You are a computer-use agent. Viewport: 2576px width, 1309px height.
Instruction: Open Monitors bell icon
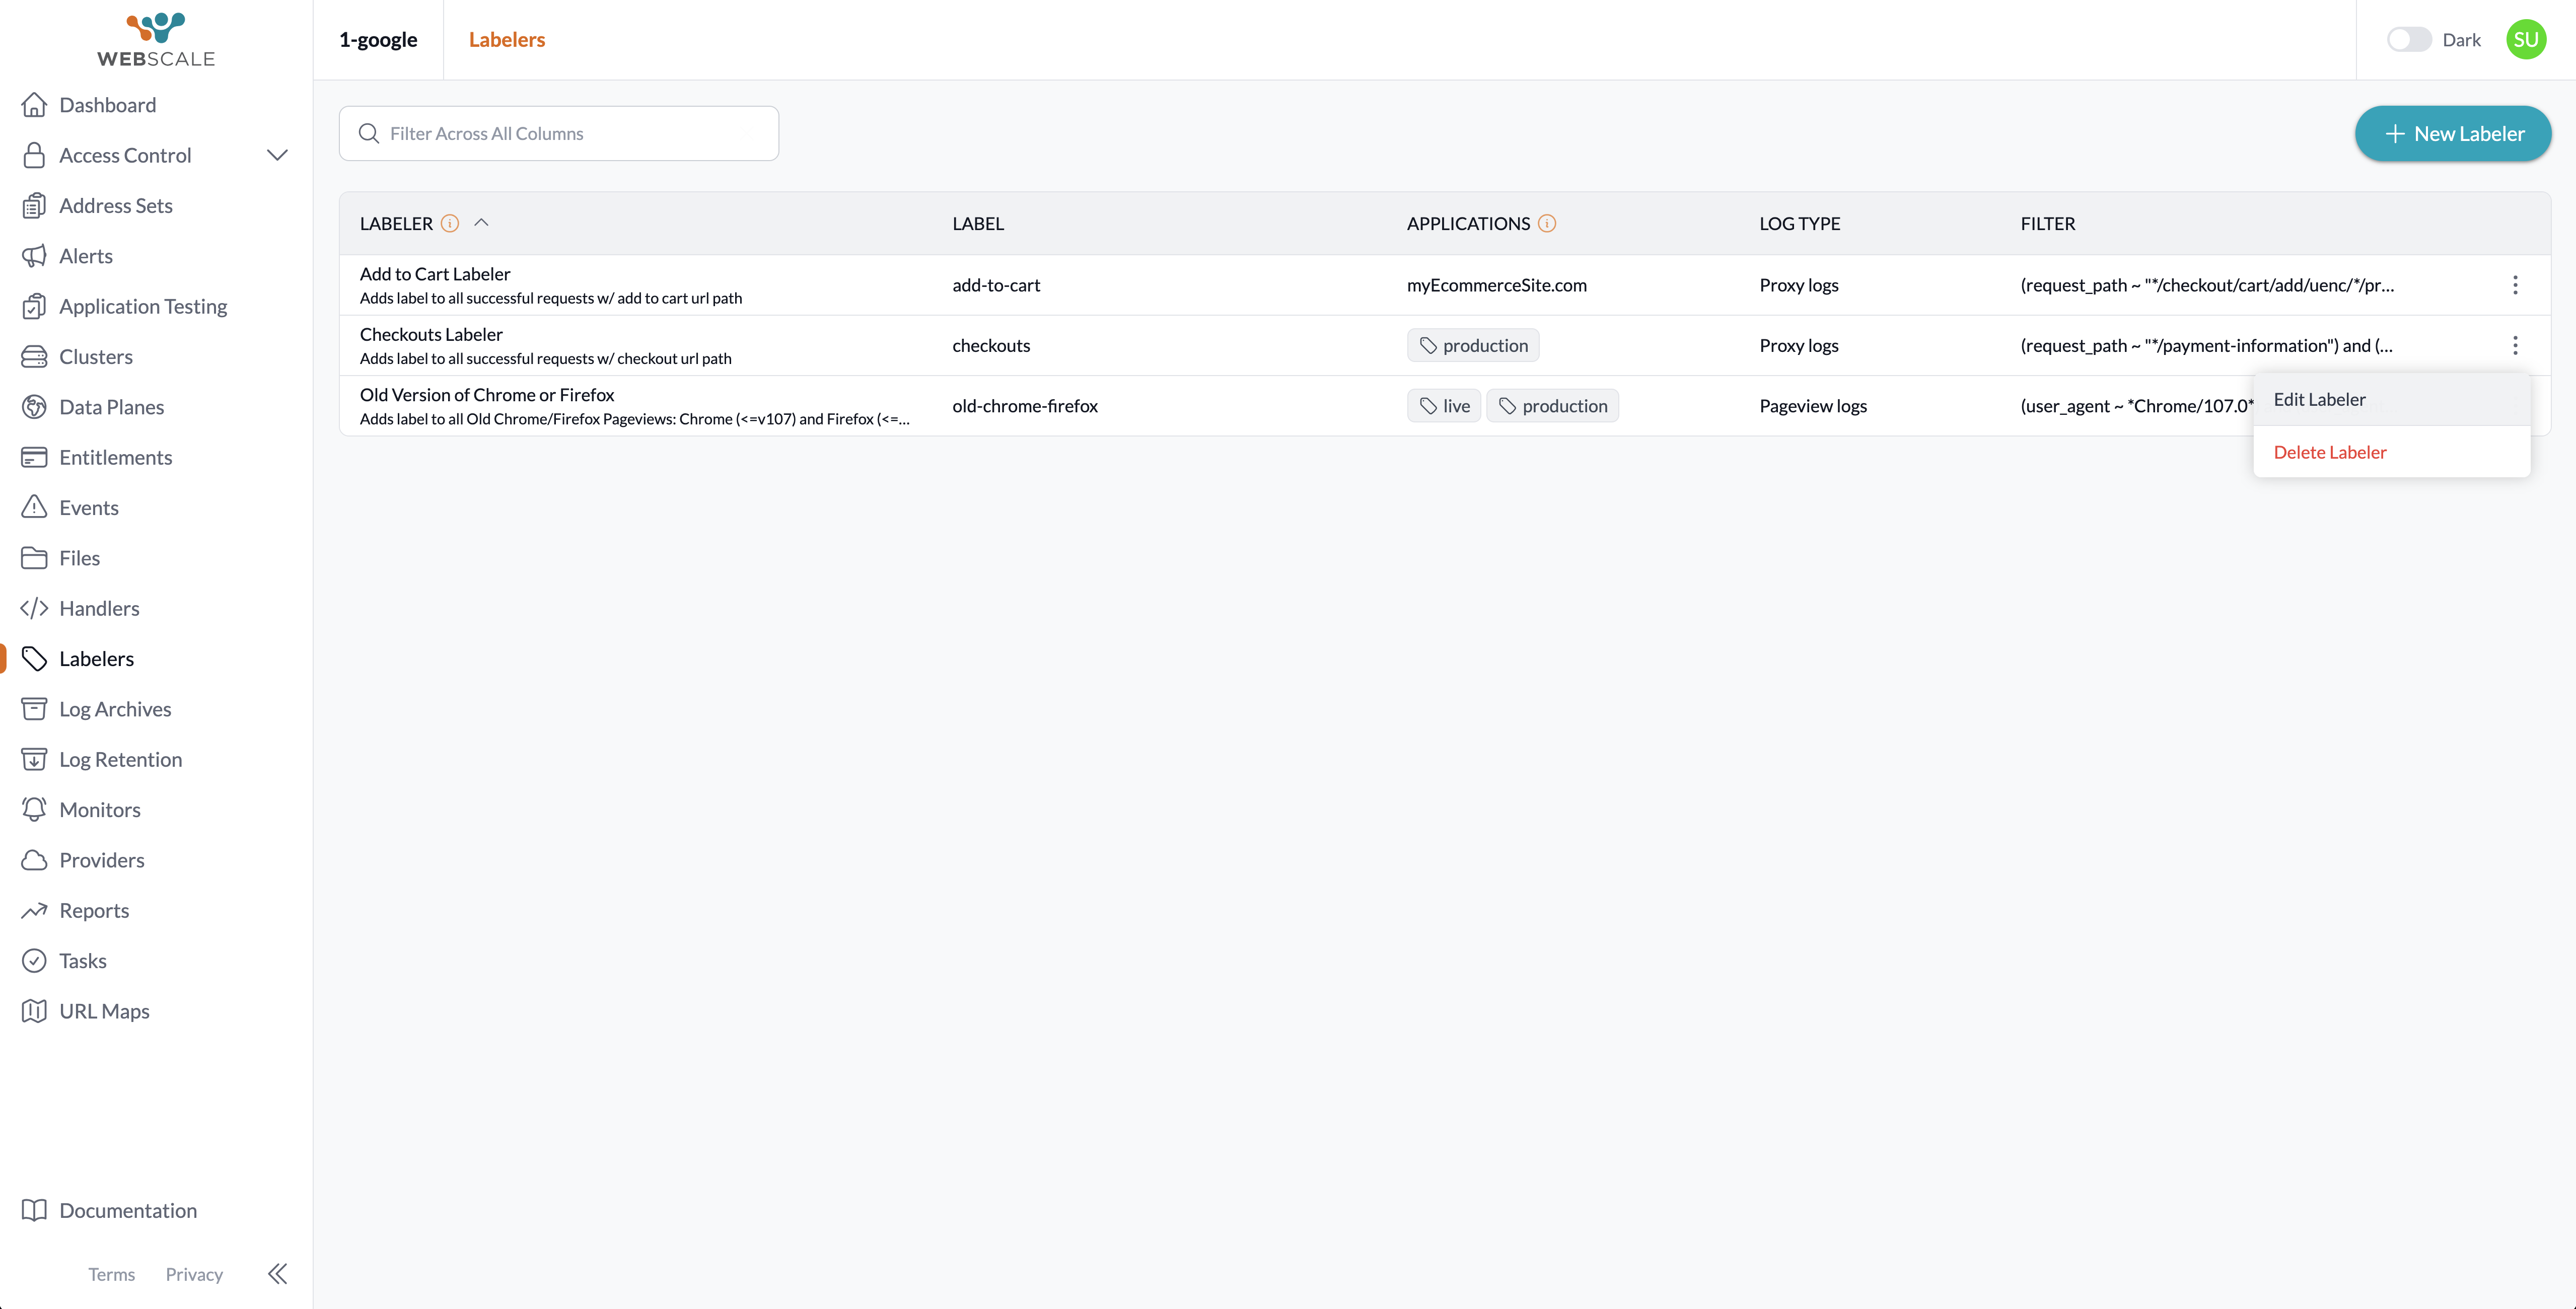[x=34, y=809]
